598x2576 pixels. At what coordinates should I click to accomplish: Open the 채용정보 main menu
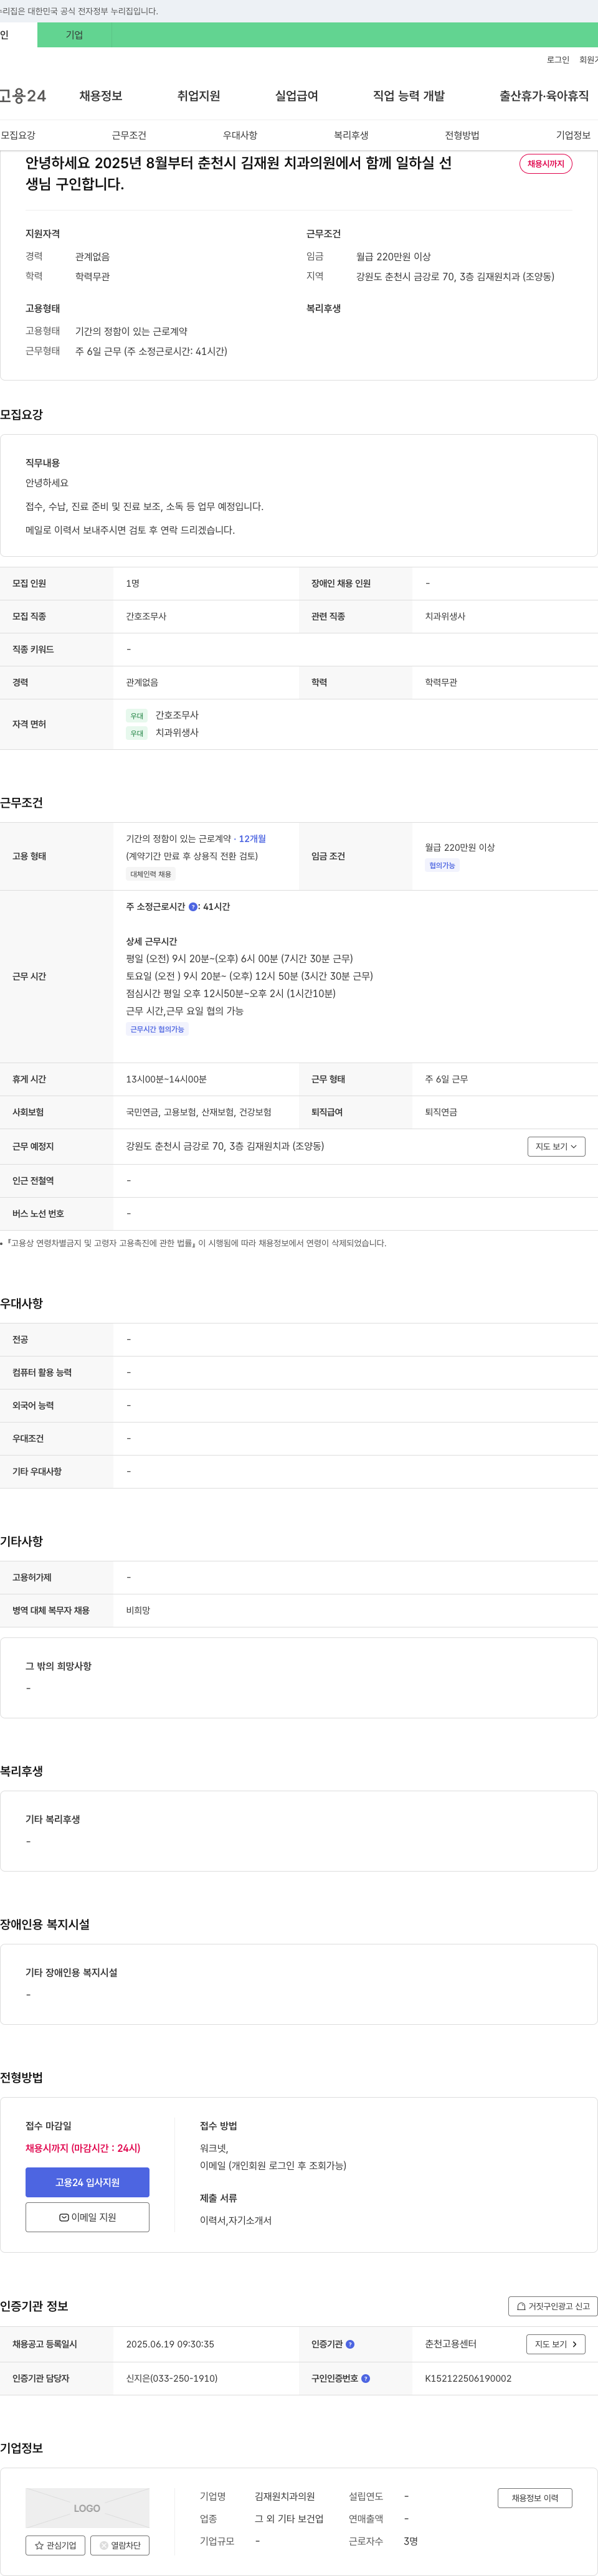(x=101, y=96)
